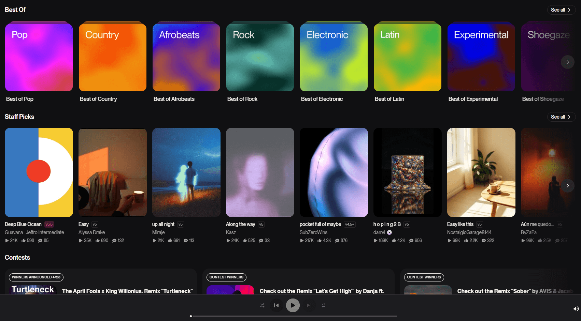Click See all for Best Of section
The width and height of the screenshot is (581, 321).
(561, 10)
